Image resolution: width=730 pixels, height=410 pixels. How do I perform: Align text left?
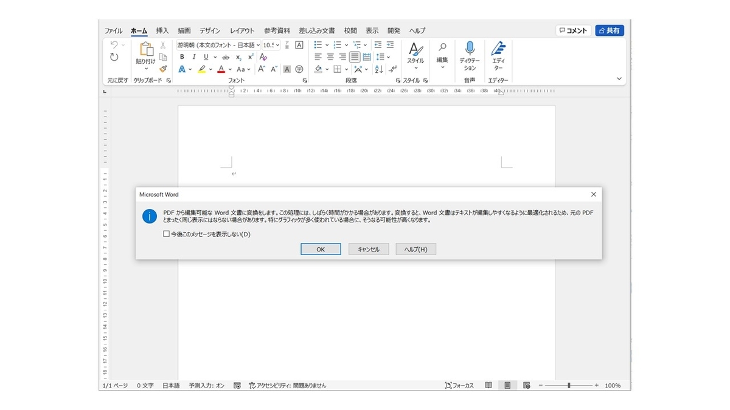(318, 57)
